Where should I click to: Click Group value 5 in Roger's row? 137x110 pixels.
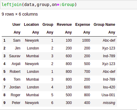(52, 95)
